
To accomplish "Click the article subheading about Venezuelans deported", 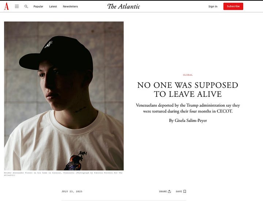I will tap(188, 108).
